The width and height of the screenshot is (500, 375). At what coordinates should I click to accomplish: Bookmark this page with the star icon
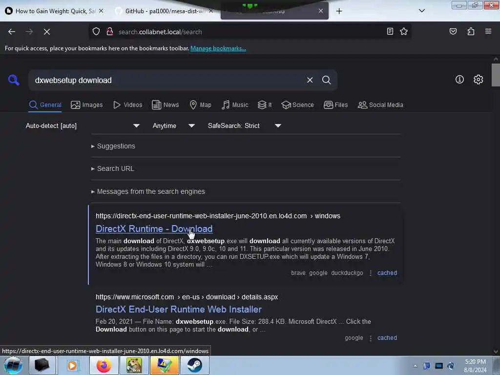click(404, 32)
